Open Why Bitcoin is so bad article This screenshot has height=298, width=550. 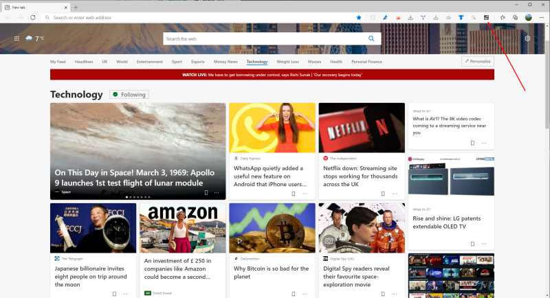271,273
